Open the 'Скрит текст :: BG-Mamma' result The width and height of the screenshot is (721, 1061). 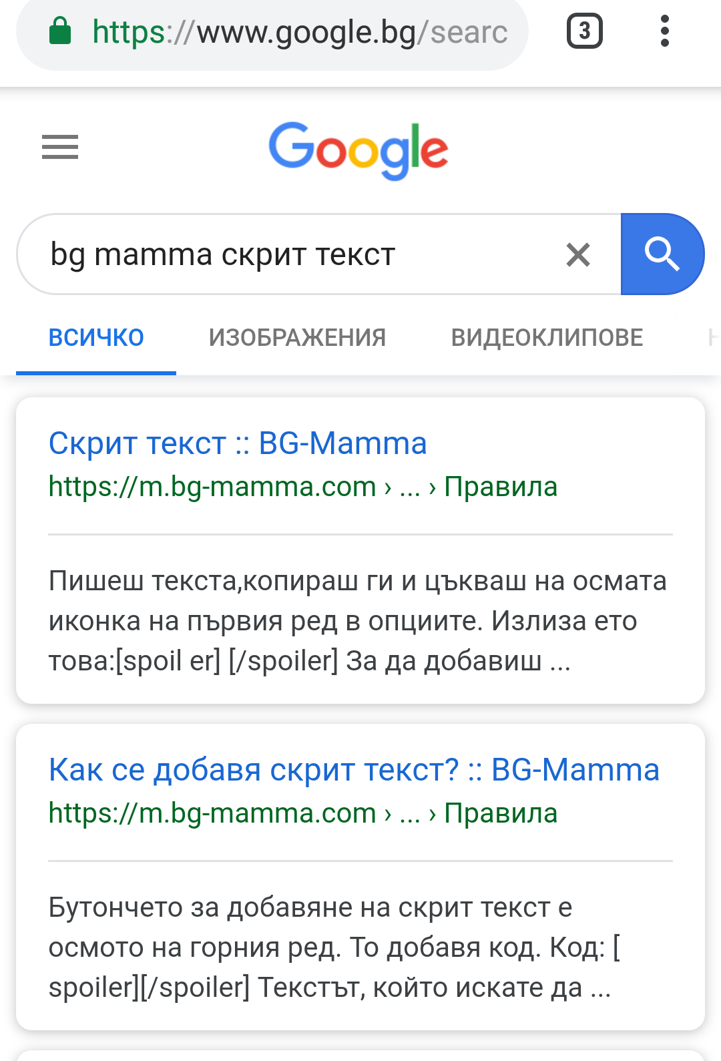pyautogui.click(x=238, y=443)
